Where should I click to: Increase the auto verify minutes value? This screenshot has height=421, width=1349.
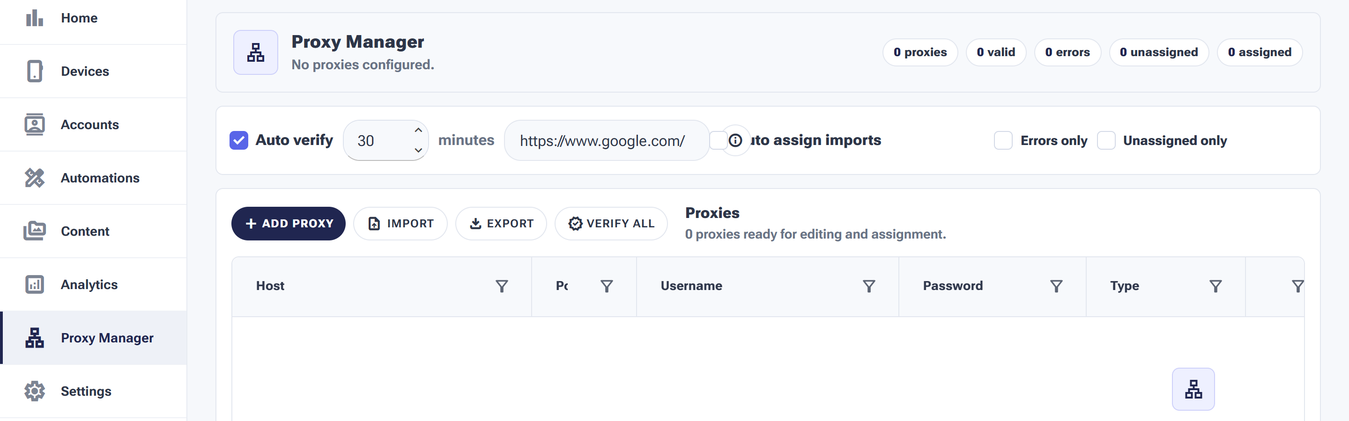tap(418, 130)
